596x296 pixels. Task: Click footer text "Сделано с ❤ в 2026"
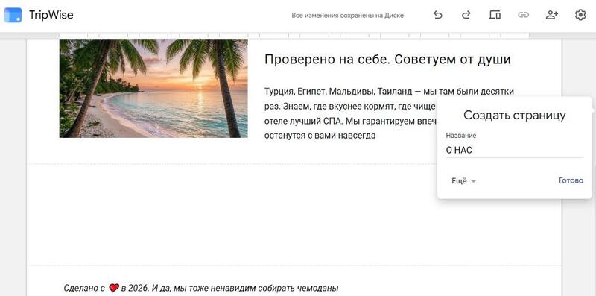click(107, 288)
